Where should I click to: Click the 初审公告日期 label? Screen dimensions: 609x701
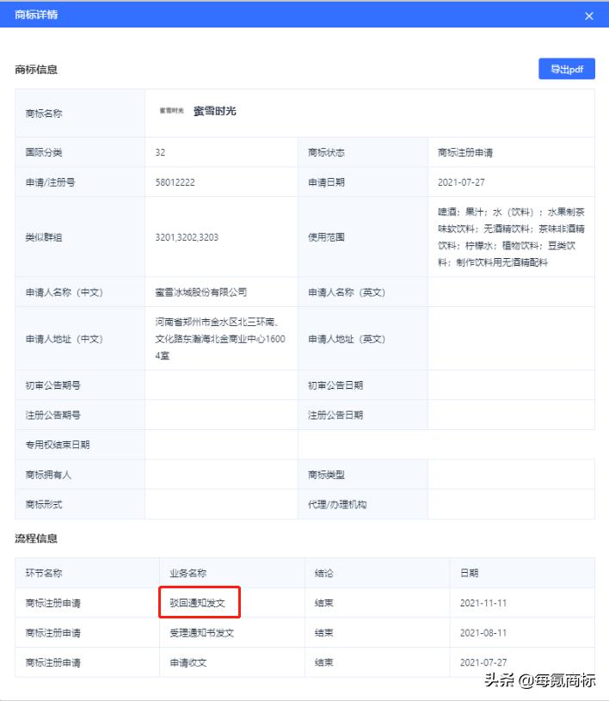tap(335, 385)
